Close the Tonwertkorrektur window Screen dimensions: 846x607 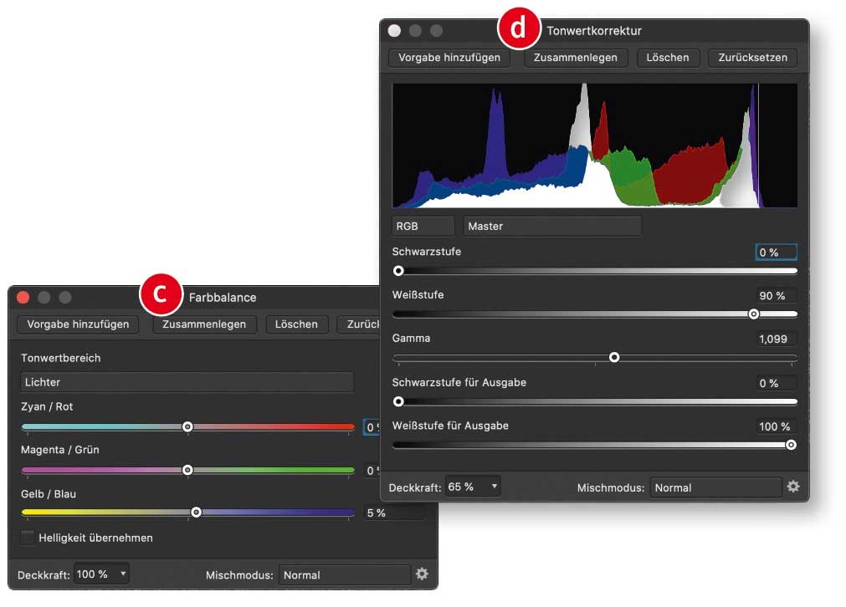pyautogui.click(x=394, y=31)
